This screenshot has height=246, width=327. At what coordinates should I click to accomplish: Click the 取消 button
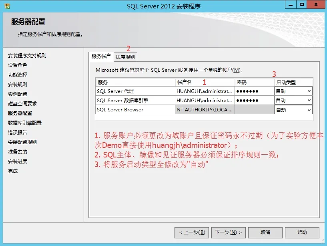[x=265, y=232]
